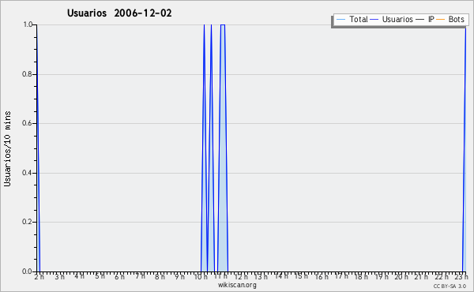Click the 15 h x-axis label

(x=301, y=276)
